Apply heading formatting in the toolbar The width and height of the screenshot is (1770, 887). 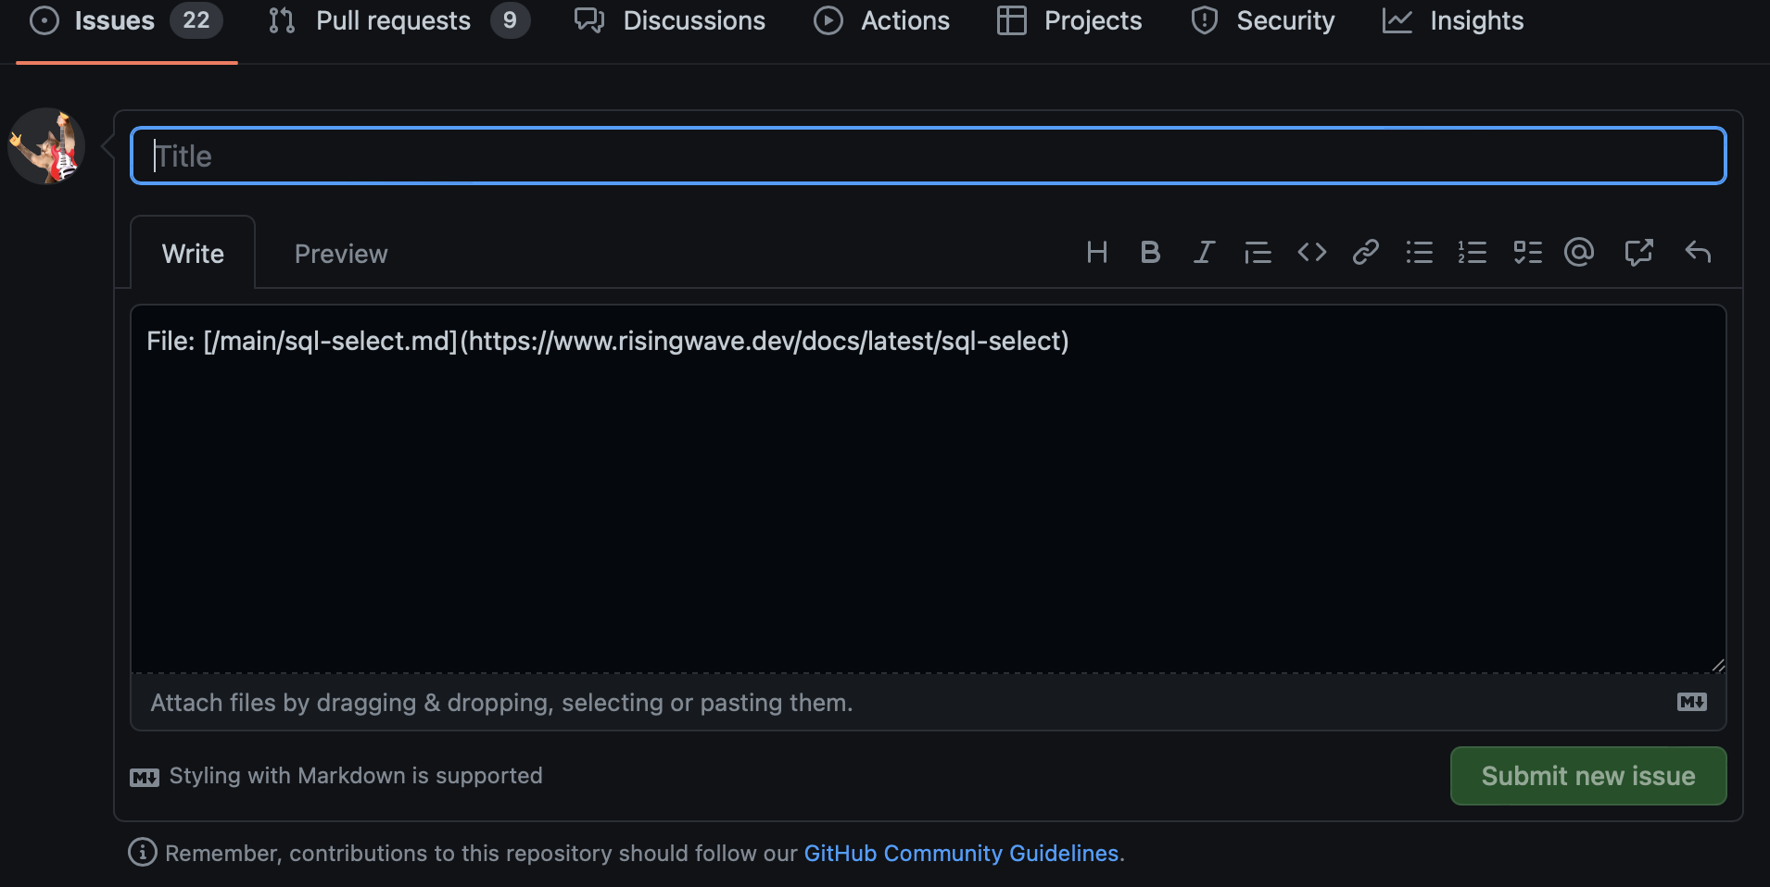pos(1096,252)
